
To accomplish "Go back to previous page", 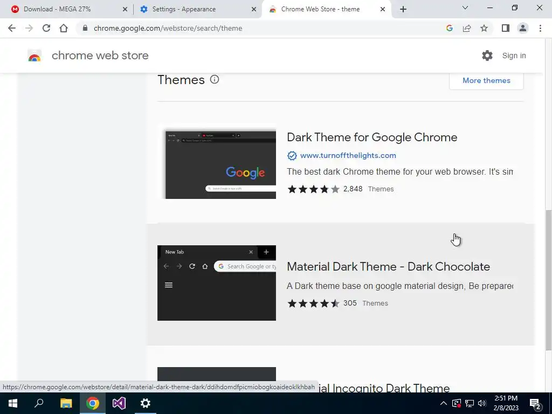I will click(12, 28).
